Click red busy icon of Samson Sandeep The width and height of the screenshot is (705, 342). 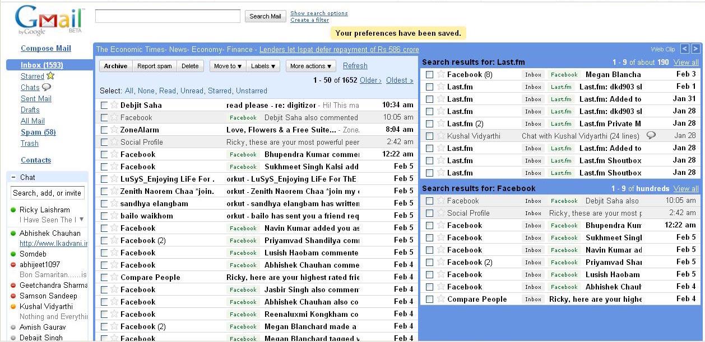pyautogui.click(x=13, y=296)
